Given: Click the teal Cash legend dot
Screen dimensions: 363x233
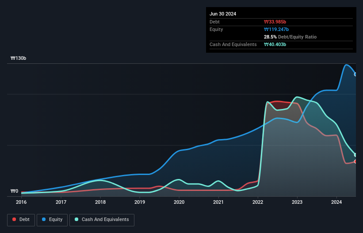Looking at the screenshot, I should [76, 219].
